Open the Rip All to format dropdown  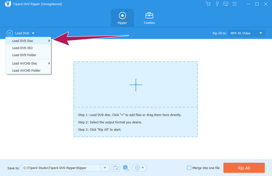[246, 33]
